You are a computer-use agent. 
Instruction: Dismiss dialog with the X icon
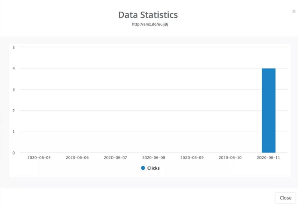pyautogui.click(x=294, y=11)
